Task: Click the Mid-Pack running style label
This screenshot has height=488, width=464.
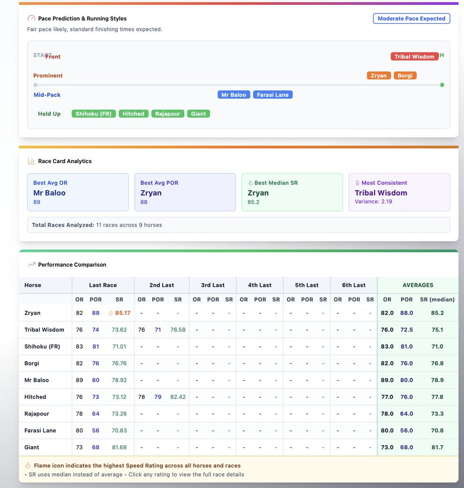Action: [47, 95]
